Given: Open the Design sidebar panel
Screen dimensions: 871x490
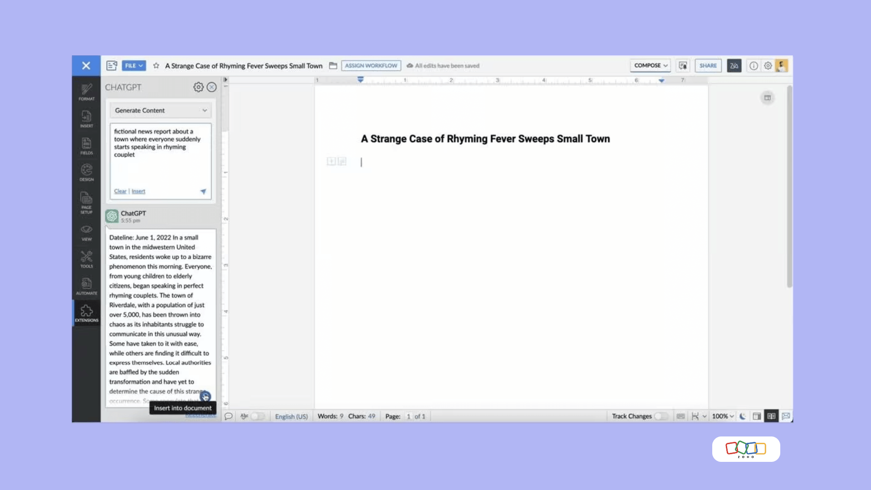Looking at the screenshot, I should click(86, 172).
